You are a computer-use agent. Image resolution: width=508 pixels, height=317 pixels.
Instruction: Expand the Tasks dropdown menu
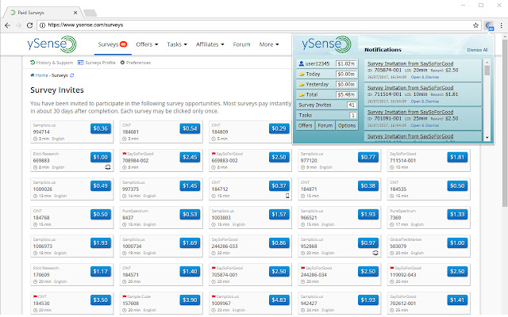(x=179, y=44)
